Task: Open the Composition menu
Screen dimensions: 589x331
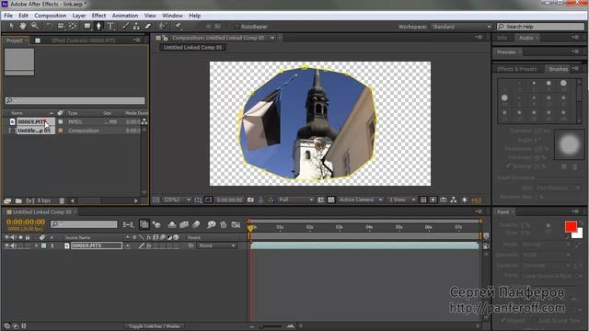Action: pos(51,16)
